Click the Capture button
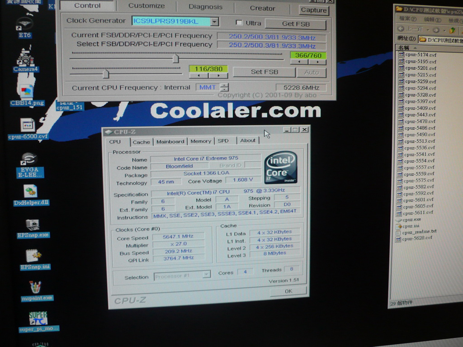This screenshot has width=463, height=347. 314,10
